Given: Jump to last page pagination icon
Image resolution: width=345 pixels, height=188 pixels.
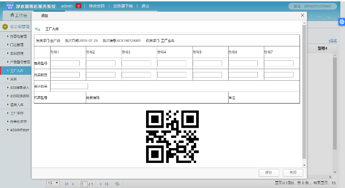Looking at the screenshot, I should point(107,184).
